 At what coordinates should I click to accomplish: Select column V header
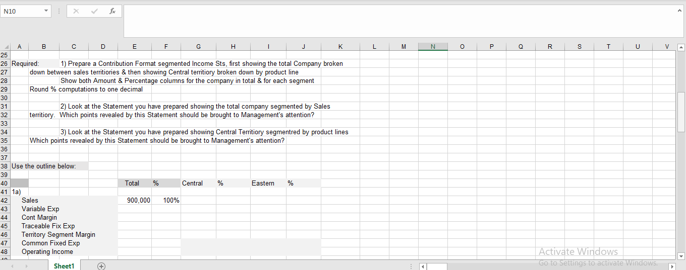(x=666, y=47)
